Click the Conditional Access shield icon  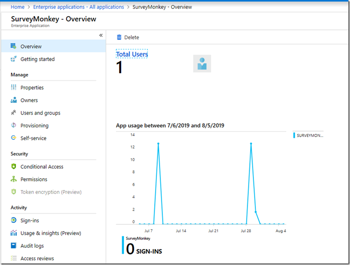(13, 166)
